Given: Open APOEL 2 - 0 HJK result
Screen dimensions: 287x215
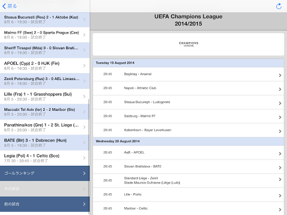Looking at the screenshot, I should [x=45, y=66].
